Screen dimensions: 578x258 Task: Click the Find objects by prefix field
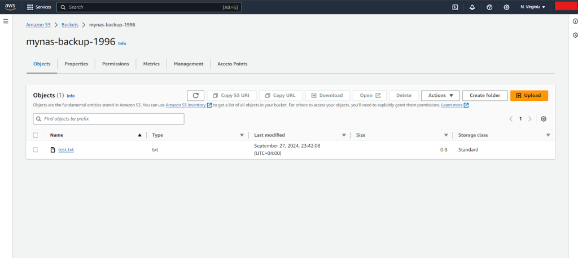[109, 119]
